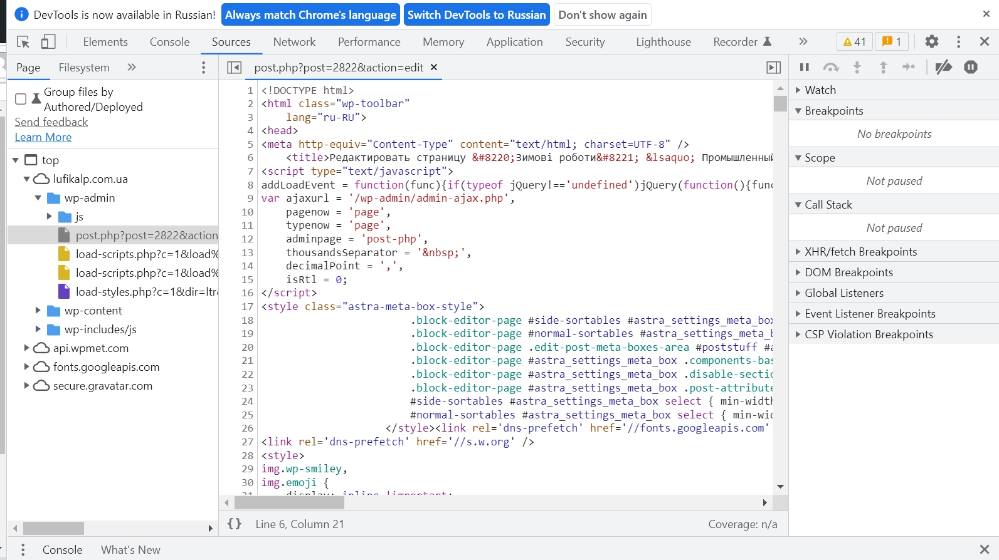Click Switch DevTools to Russian button
999x560 pixels.
(x=477, y=15)
